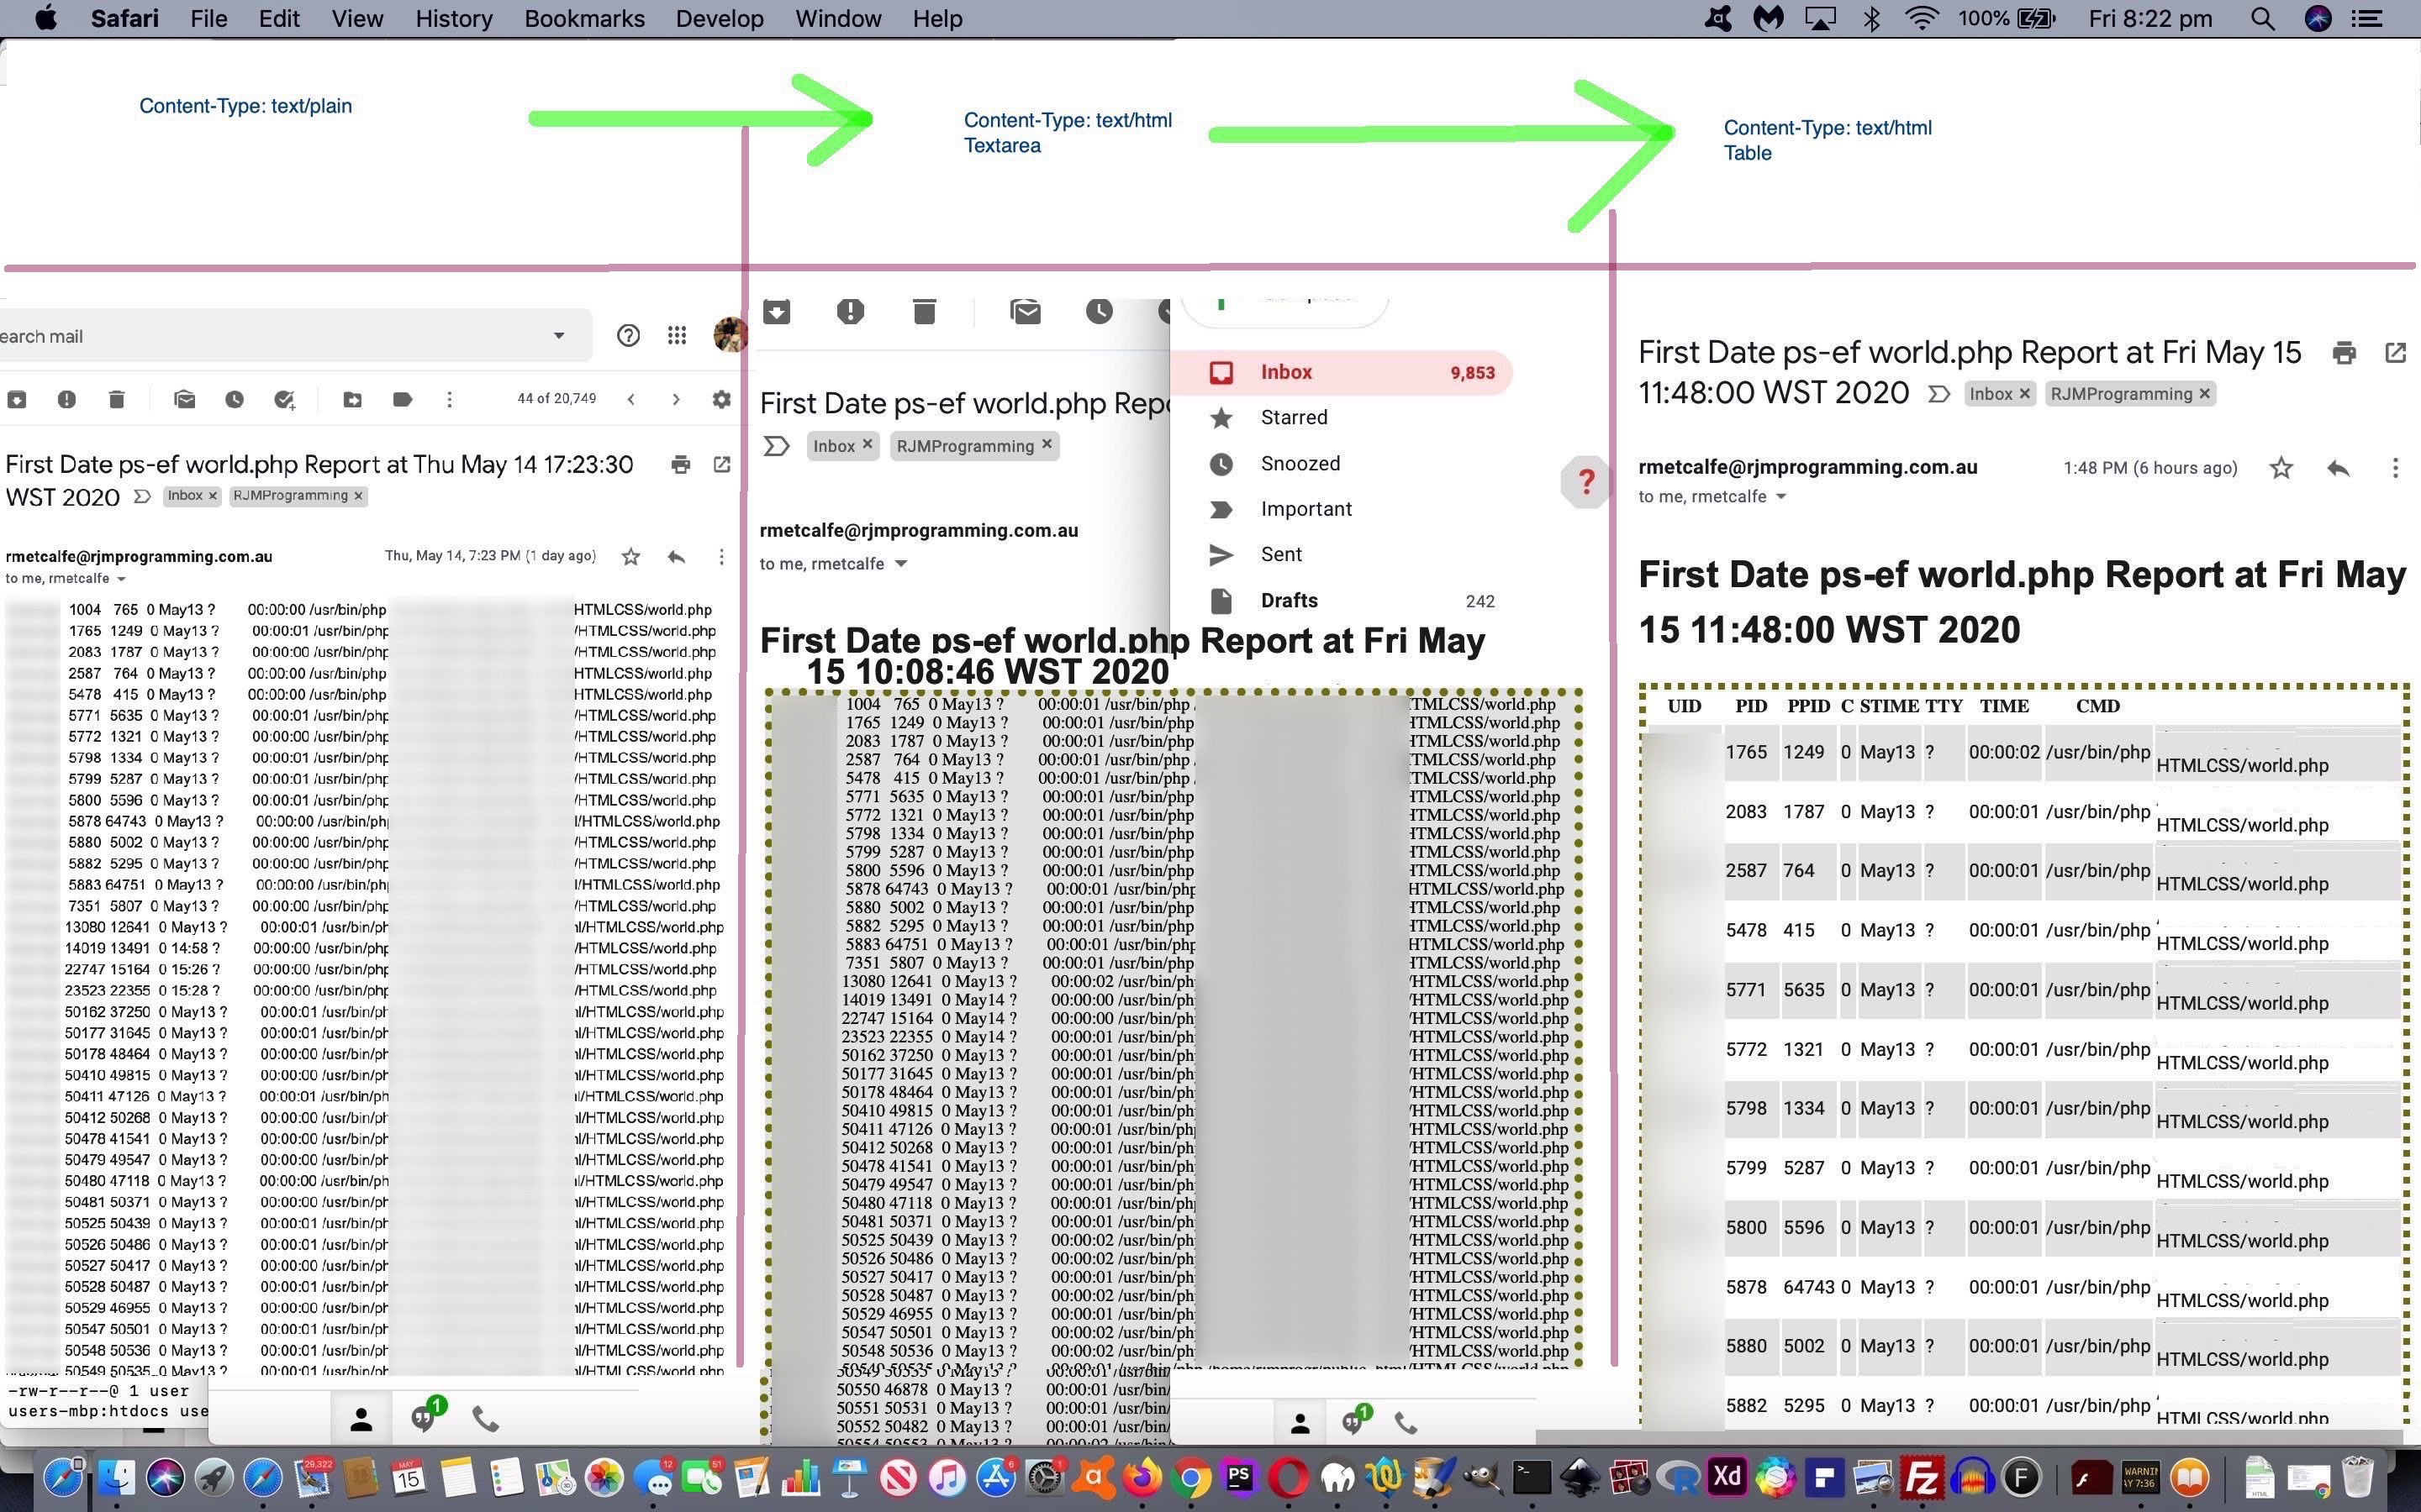Remove Inbox label in middle email view
The image size is (2421, 1512).
(x=868, y=444)
